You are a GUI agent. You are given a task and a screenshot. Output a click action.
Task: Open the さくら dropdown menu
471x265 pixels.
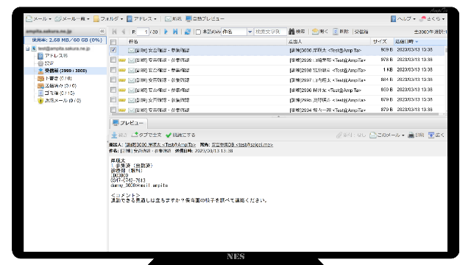433,19
